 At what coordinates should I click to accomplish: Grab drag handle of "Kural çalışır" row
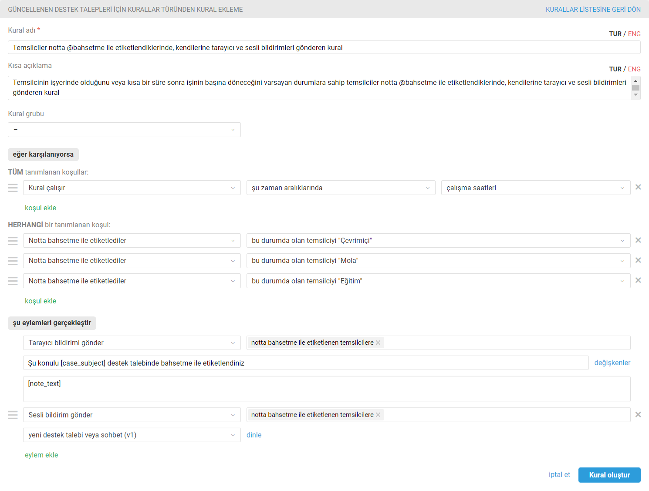click(x=13, y=188)
